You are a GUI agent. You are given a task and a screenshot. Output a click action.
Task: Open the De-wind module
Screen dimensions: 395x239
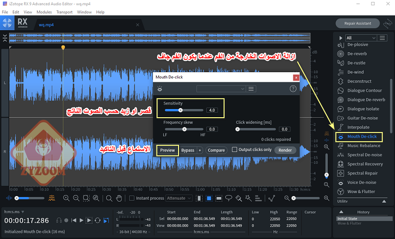355,72
